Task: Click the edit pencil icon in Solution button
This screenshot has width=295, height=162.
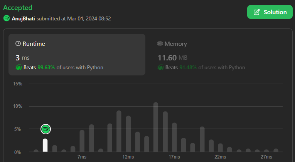Action: point(257,12)
